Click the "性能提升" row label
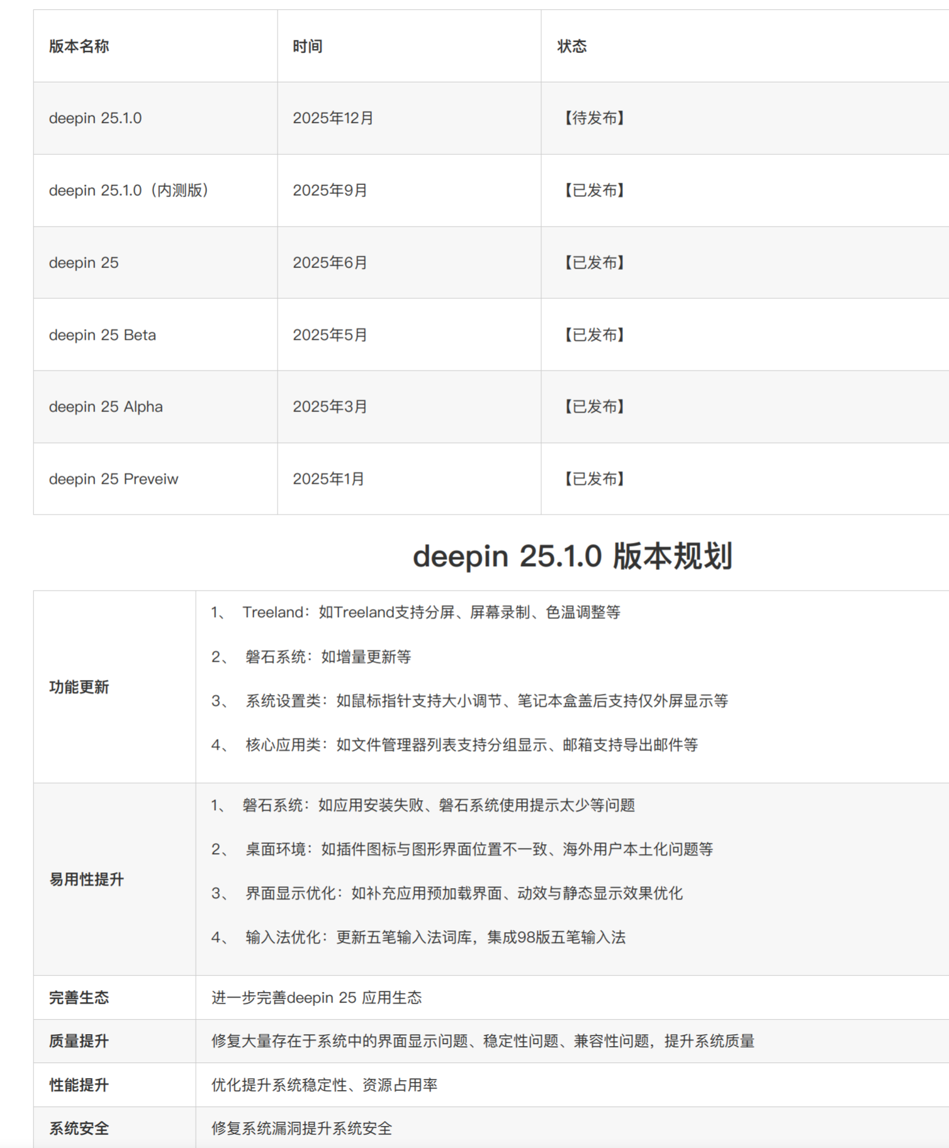The height and width of the screenshot is (1148, 949). pyautogui.click(x=79, y=1085)
